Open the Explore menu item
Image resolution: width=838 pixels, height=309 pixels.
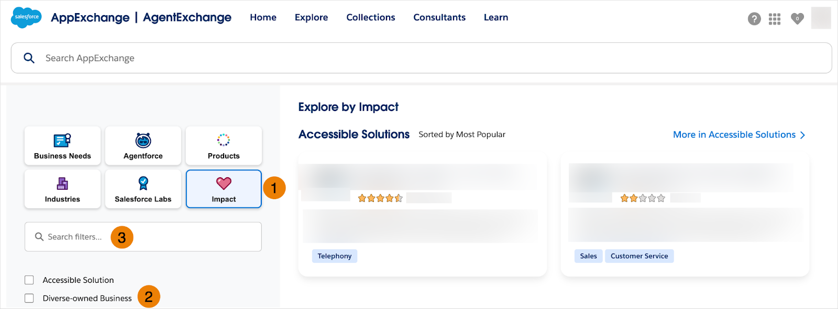point(311,17)
